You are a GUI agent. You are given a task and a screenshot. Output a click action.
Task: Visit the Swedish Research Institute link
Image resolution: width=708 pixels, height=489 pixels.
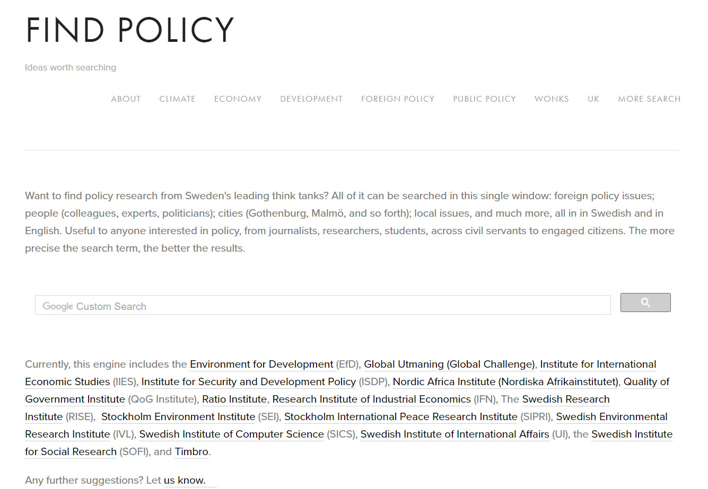pyautogui.click(x=566, y=399)
